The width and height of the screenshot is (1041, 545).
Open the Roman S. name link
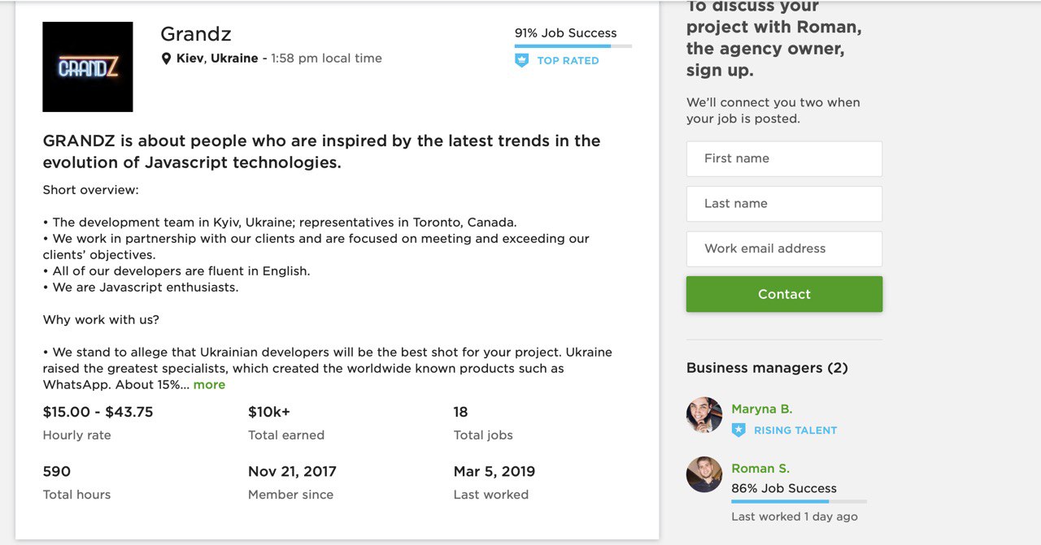[760, 469]
